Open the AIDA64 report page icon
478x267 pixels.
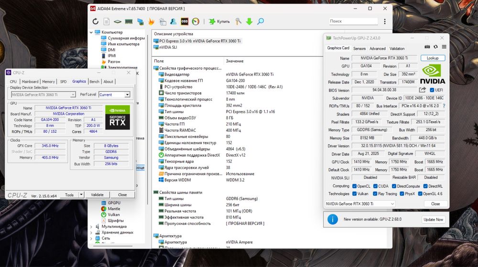pyautogui.click(x=107, y=21)
